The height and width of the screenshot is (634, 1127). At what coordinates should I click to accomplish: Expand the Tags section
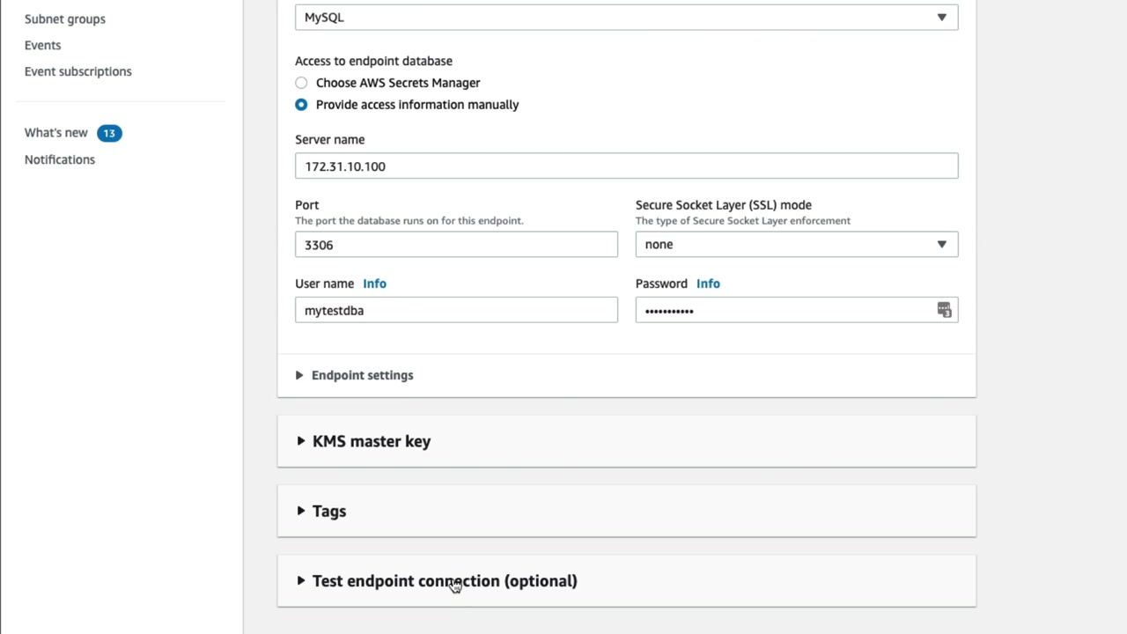tap(328, 512)
